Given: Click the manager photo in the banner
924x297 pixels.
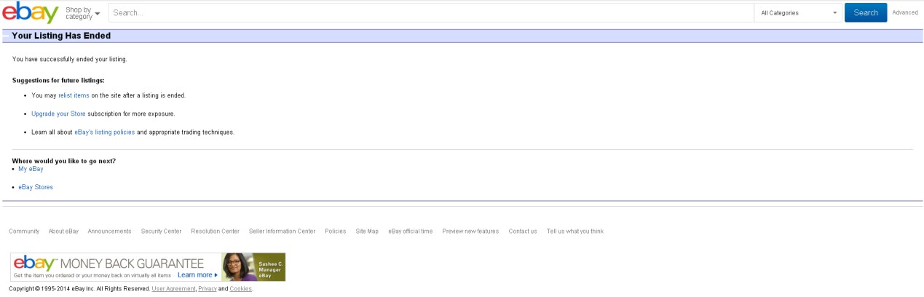Looking at the screenshot, I should 238,267.
